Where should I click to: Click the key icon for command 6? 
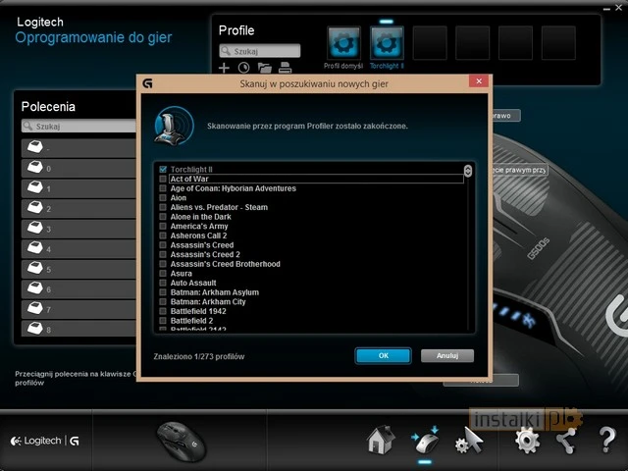point(35,288)
